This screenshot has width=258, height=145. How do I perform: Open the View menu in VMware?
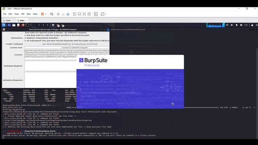pyautogui.click(x=17, y=14)
